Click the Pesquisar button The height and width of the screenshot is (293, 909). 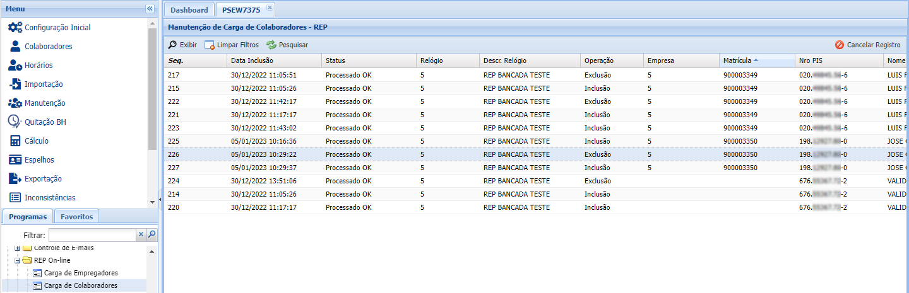click(287, 45)
